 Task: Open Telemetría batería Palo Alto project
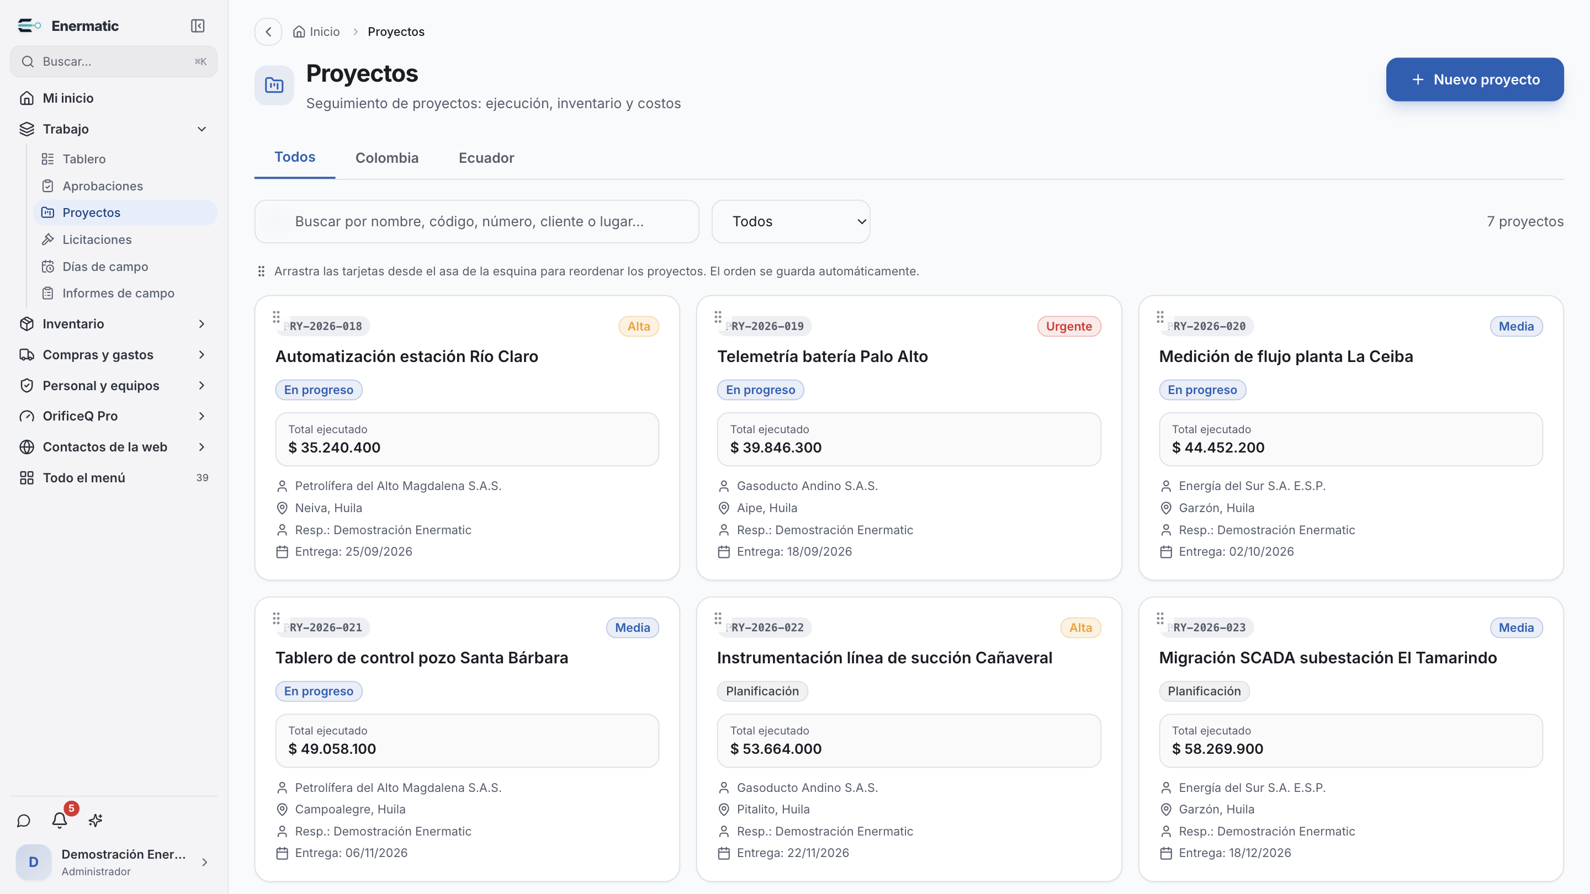pyautogui.click(x=822, y=356)
